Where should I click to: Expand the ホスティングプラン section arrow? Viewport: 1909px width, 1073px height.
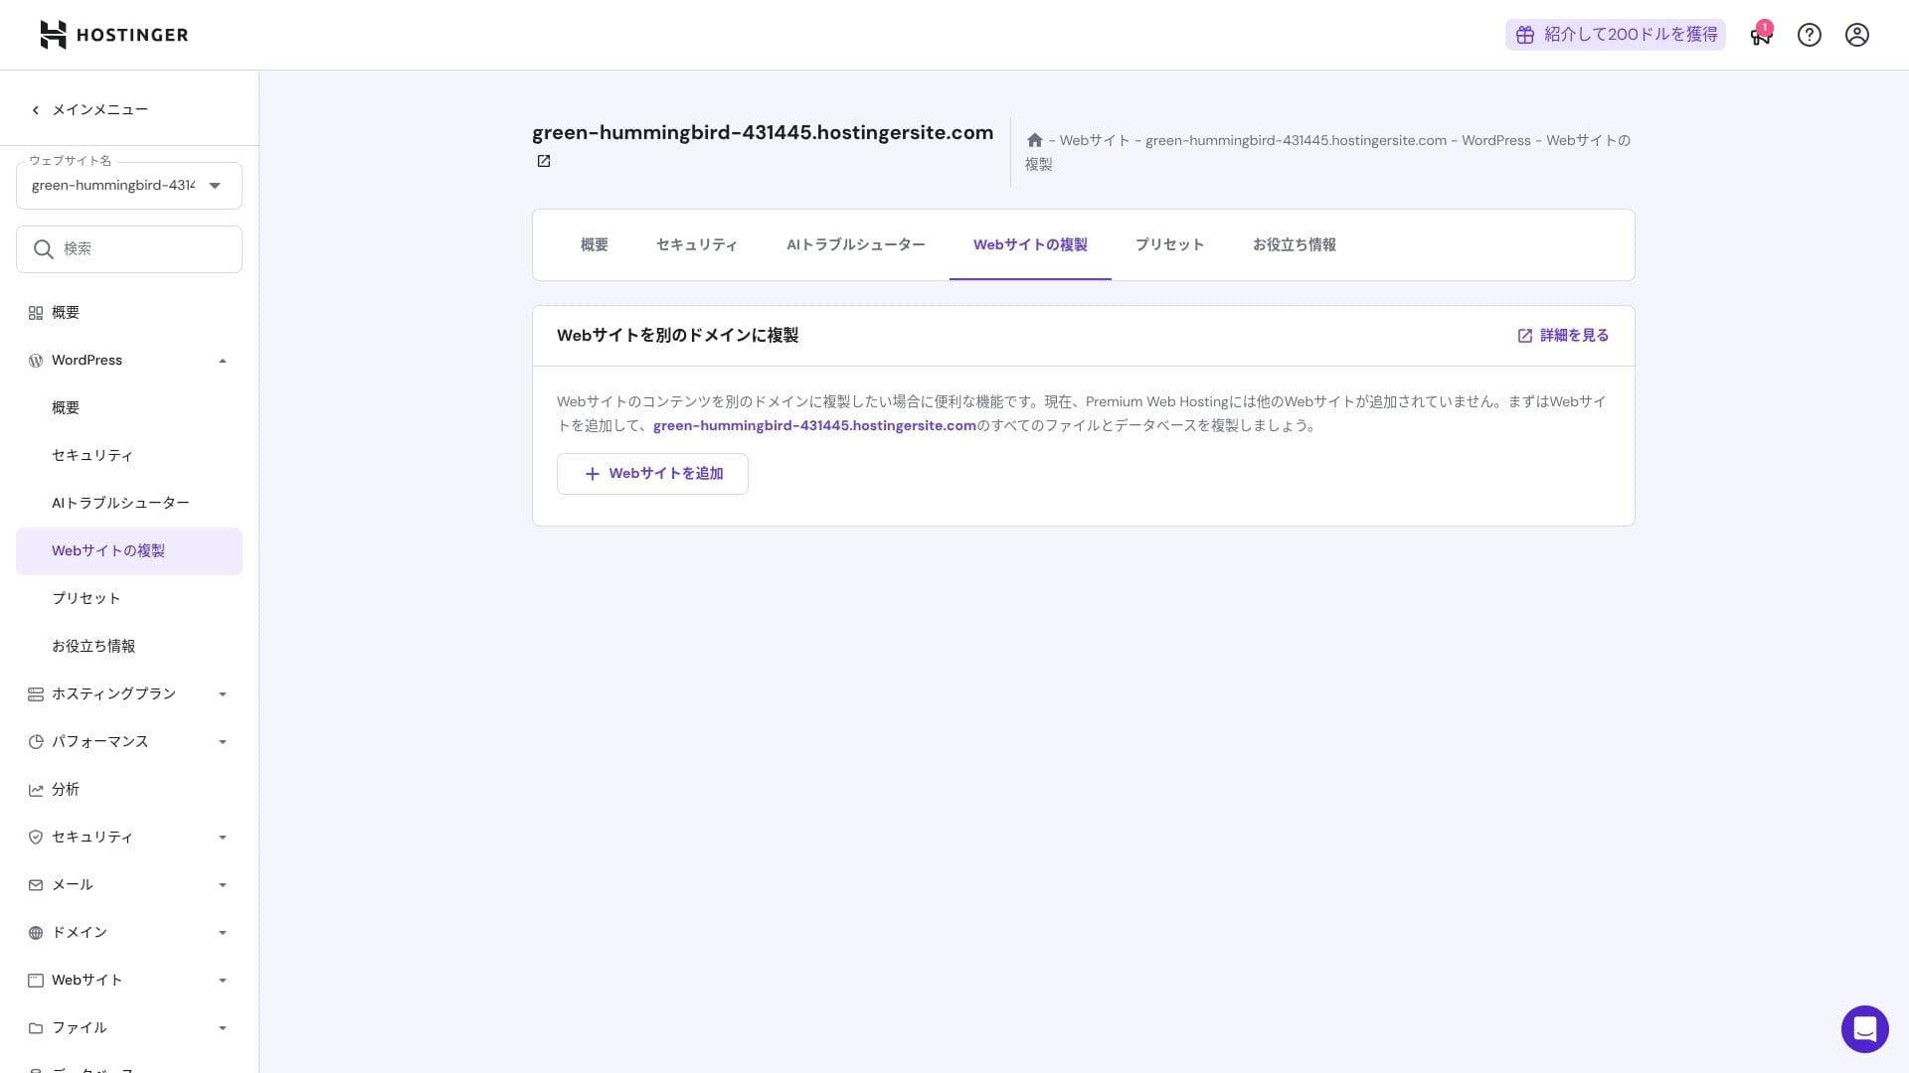(223, 694)
